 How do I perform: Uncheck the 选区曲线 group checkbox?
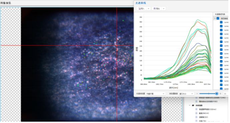coord(218,18)
